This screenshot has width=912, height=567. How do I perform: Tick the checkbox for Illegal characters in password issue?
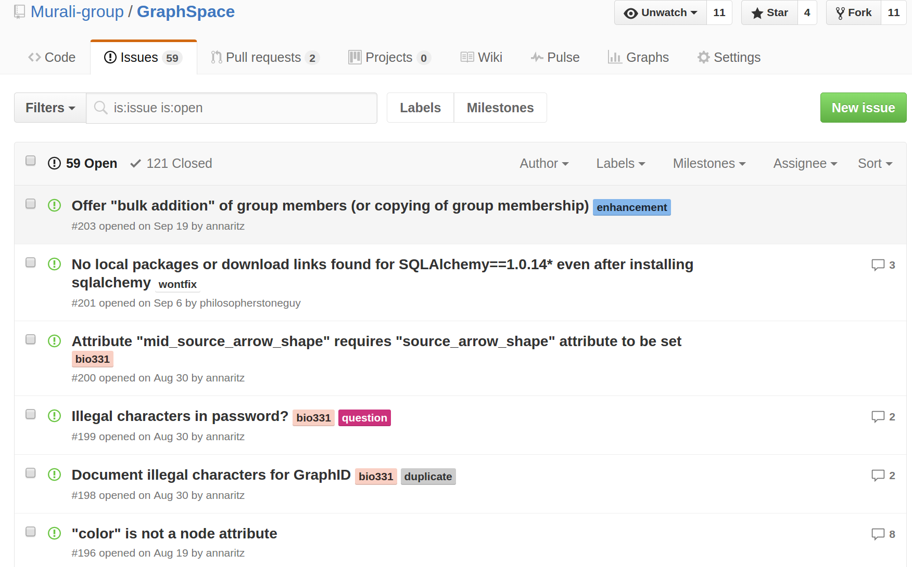pos(31,414)
